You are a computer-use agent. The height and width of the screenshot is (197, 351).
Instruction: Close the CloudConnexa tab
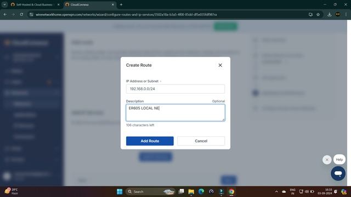coord(113,5)
